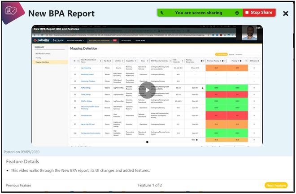This screenshot has width=296, height=194.
Task: Open the Log Forwarding check link
Action: click(x=86, y=68)
